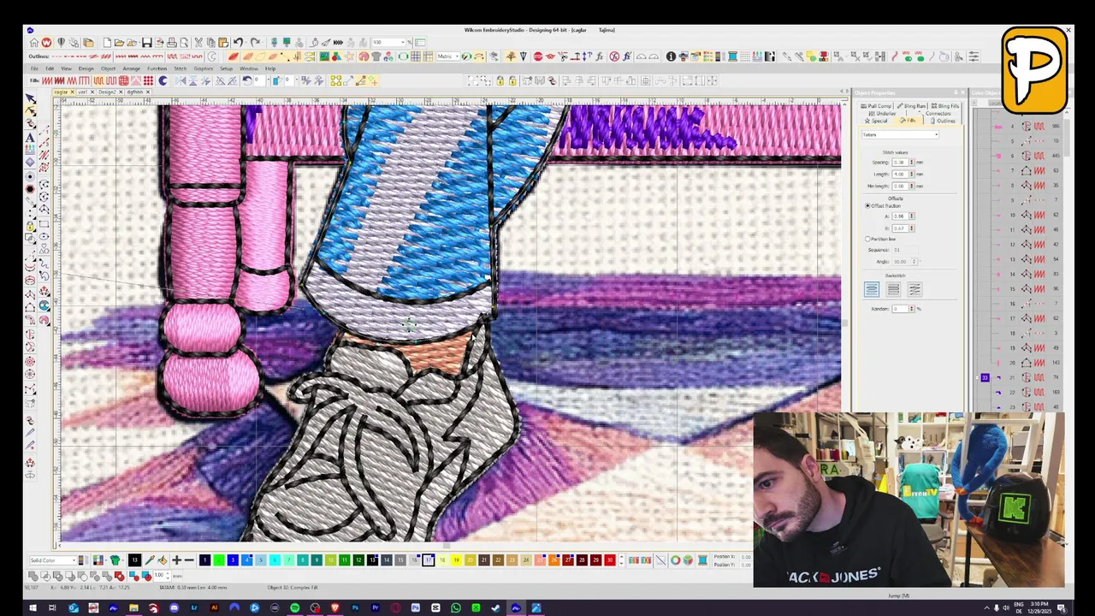Click the Print icon in the toolbar

(172, 42)
